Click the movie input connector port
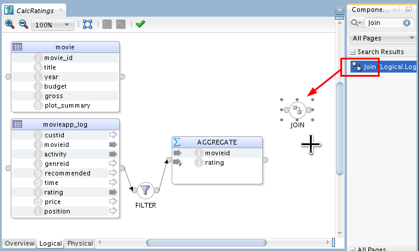 (x=8, y=77)
